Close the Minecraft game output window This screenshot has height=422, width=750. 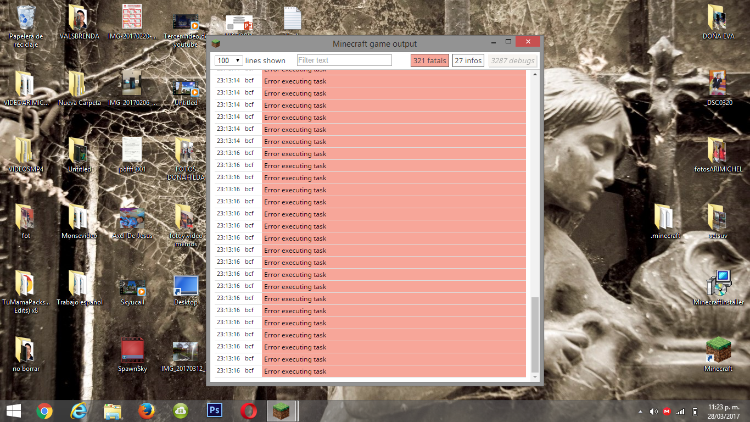click(528, 42)
